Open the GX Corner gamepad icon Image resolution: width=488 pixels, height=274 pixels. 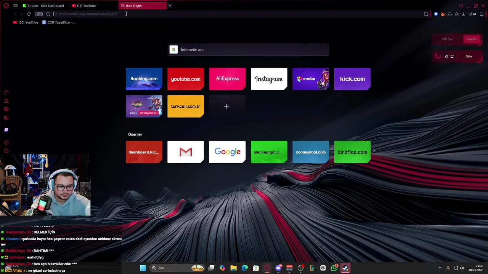point(15,6)
